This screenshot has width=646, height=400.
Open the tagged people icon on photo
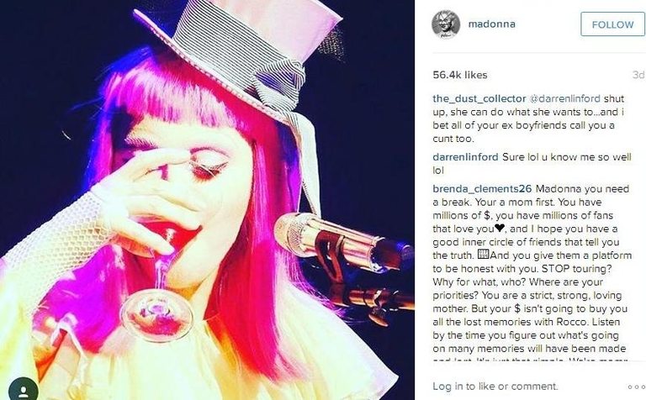coord(23,389)
